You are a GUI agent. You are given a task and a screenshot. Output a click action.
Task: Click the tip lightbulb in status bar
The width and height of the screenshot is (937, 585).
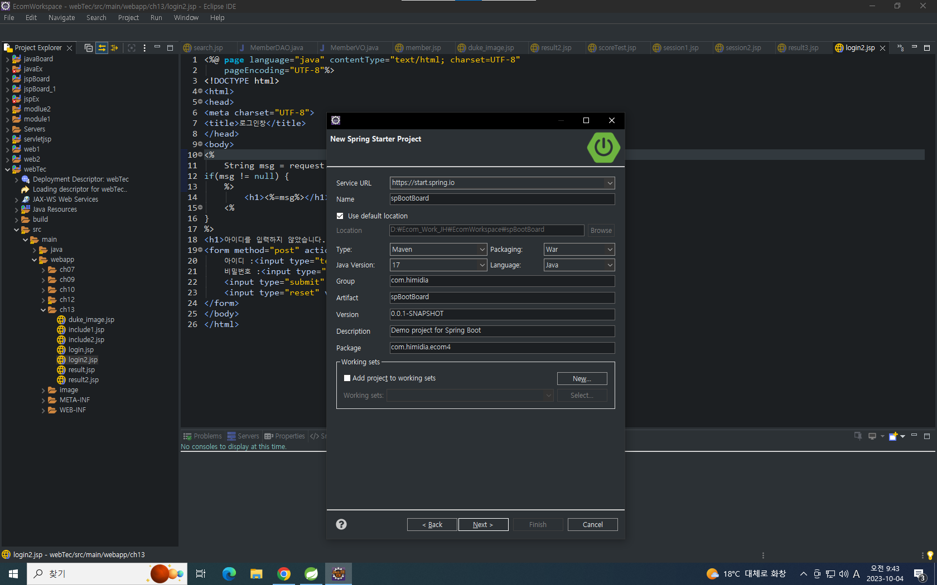click(x=930, y=555)
